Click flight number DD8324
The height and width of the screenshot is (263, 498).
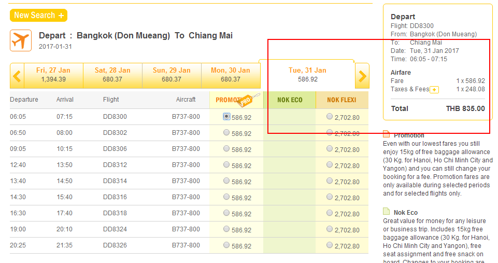(115, 229)
